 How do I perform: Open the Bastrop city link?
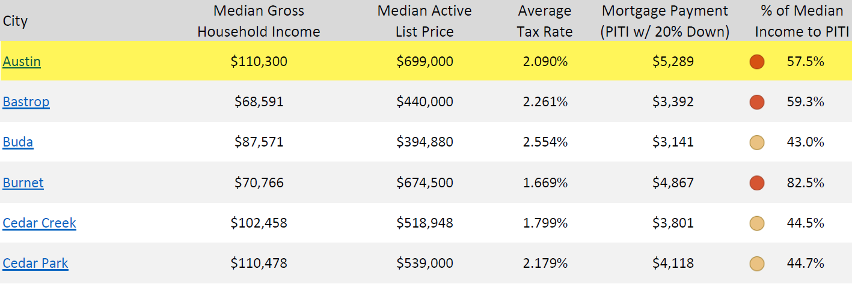26,101
